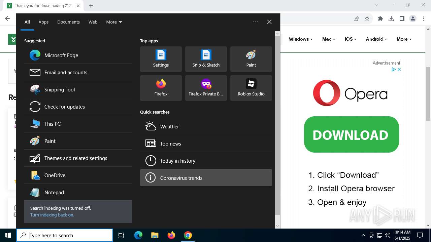Open OneDrive from Suggested list
The height and width of the screenshot is (242, 431).
[x=78, y=175]
